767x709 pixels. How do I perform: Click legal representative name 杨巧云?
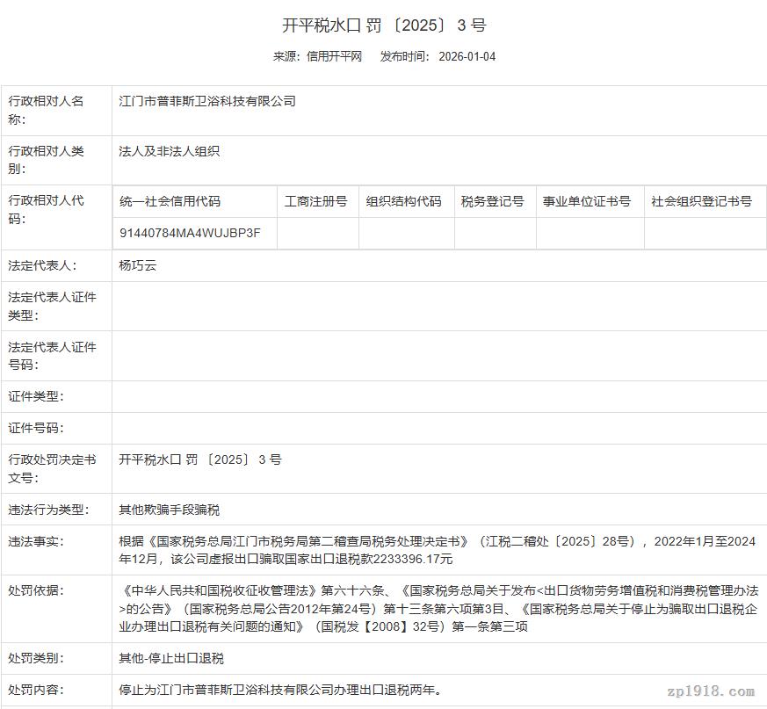(138, 265)
